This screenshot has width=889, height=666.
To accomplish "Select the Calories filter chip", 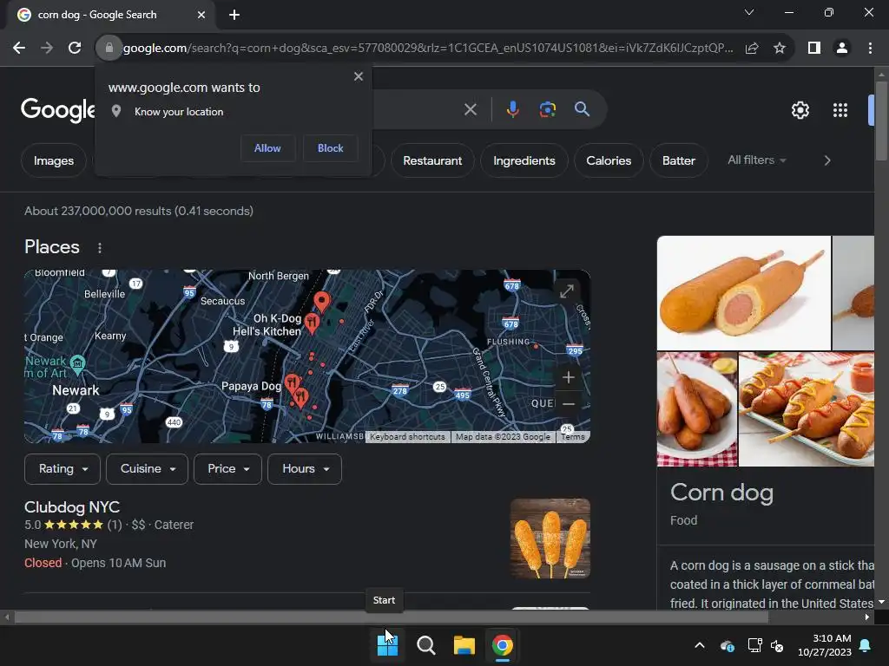I will pos(609,160).
